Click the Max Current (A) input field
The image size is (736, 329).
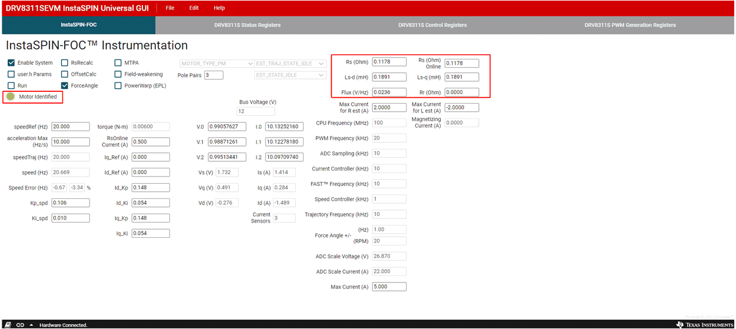pos(389,287)
